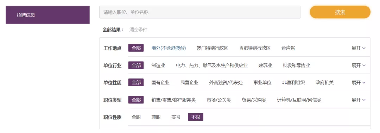Viewport: 380px width, 133px height.
Task: Choose 政府机关 unit type
Action: [324, 83]
